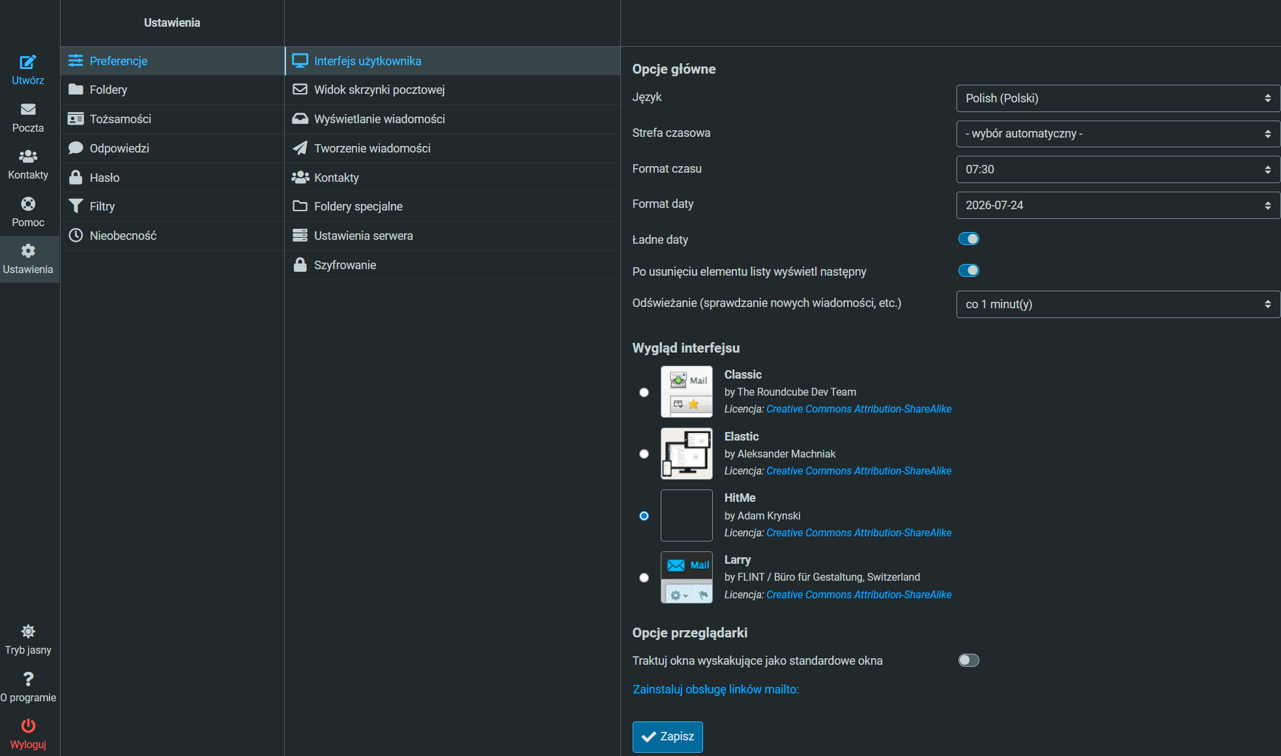This screenshot has width=1281, height=756.
Task: Click Zainstaluj obsługę linków mailto link
Action: [715, 690]
